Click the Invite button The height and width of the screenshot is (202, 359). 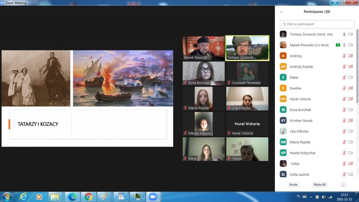[293, 184]
